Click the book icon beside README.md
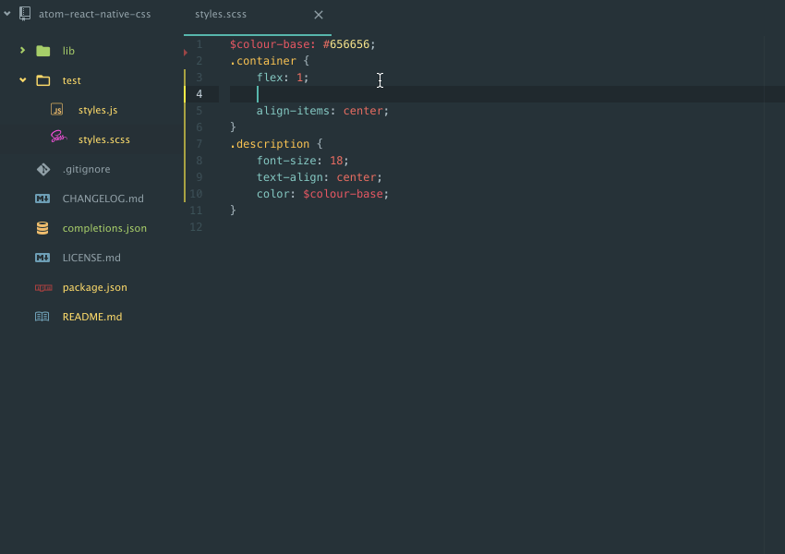This screenshot has width=785, height=554. tap(42, 317)
